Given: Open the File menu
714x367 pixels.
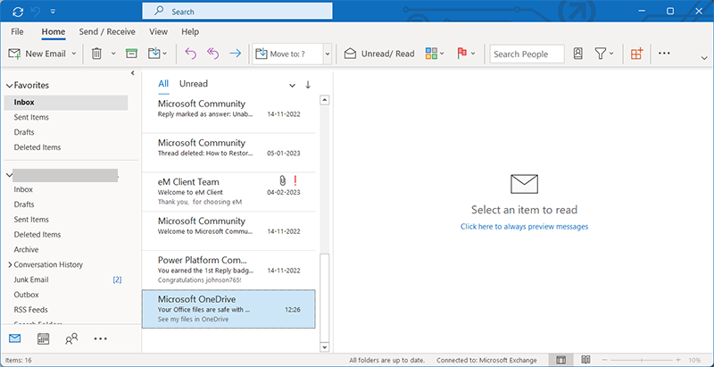Looking at the screenshot, I should [x=17, y=31].
